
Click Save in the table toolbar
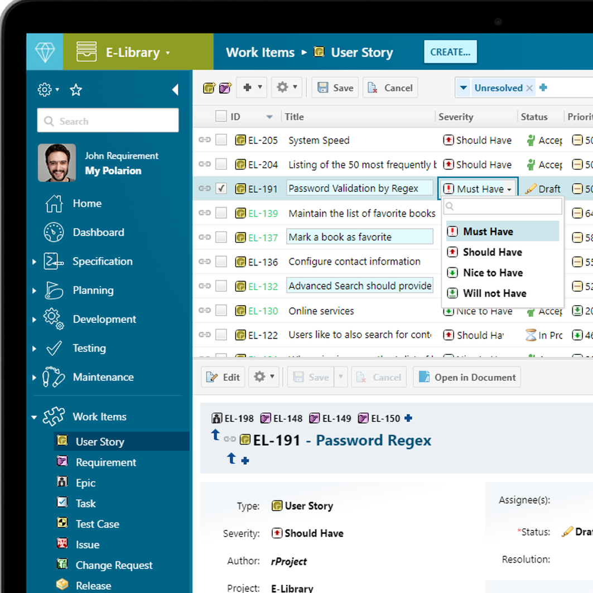[335, 88]
